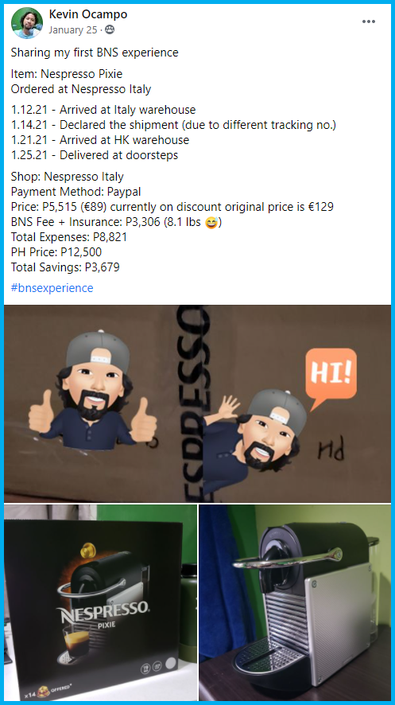
Task: Open the Nespresso Pixie retail box photo
Action: pyautogui.click(x=101, y=602)
